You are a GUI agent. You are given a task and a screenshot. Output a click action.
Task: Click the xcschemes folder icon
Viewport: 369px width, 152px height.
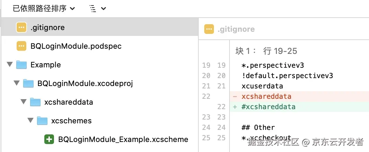tap(42, 121)
